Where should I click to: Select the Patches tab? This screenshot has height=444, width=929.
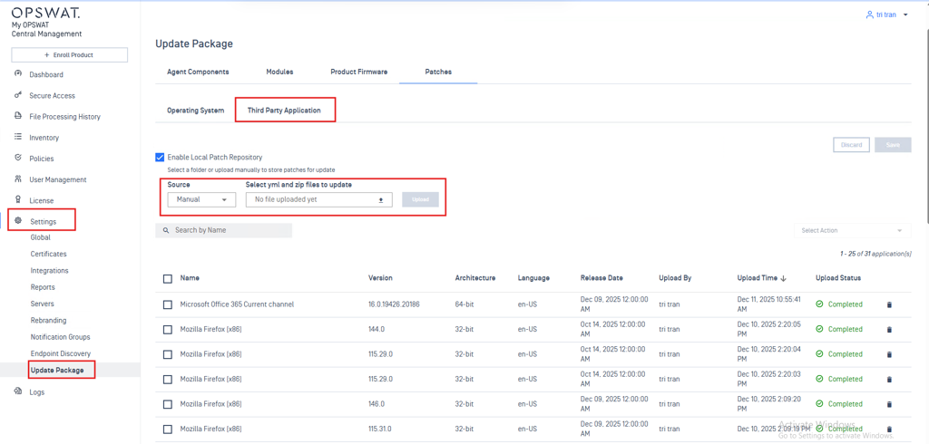[438, 72]
